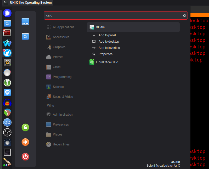Select the Graphics category
Image resolution: width=209 pixels, height=169 pixels.
[x=56, y=47]
